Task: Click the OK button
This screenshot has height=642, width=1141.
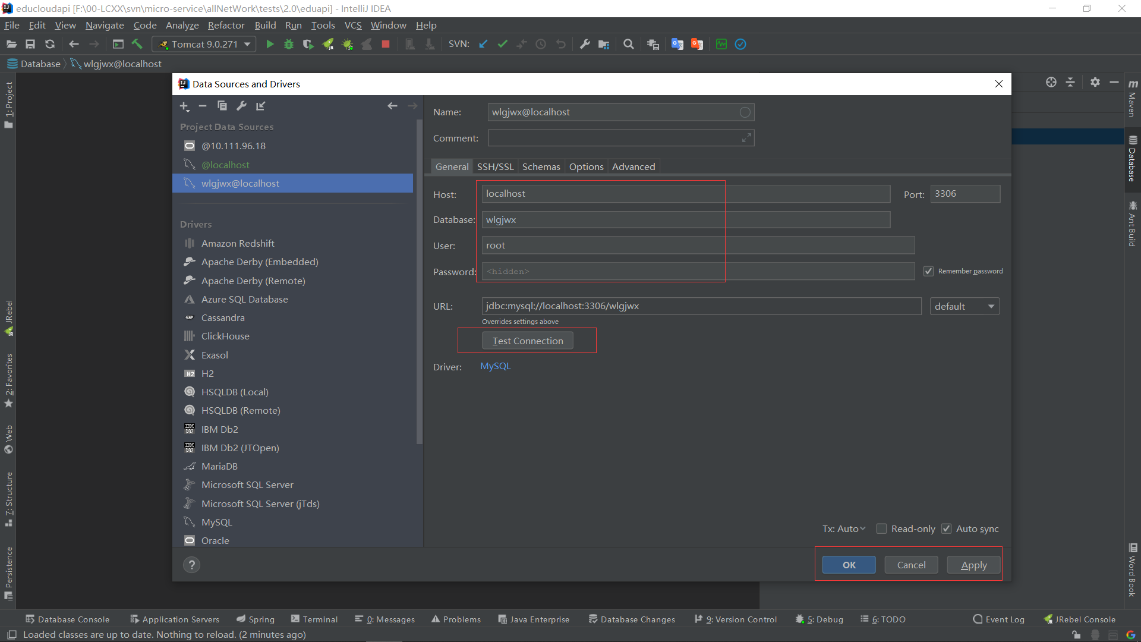Action: coord(849,565)
